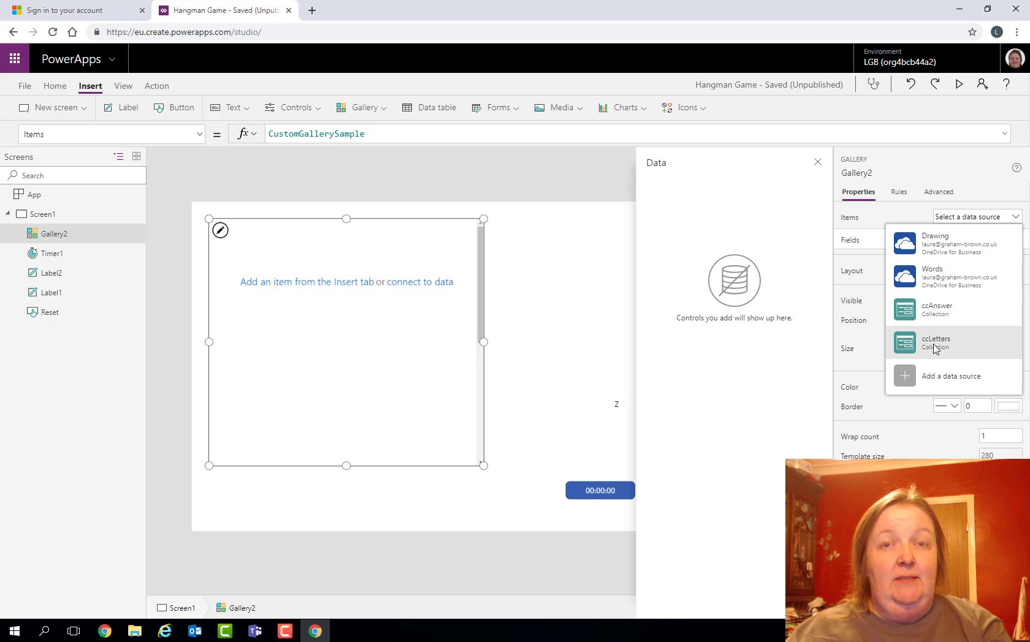This screenshot has width=1030, height=642.
Task: Go to browser home page
Action: (72, 32)
